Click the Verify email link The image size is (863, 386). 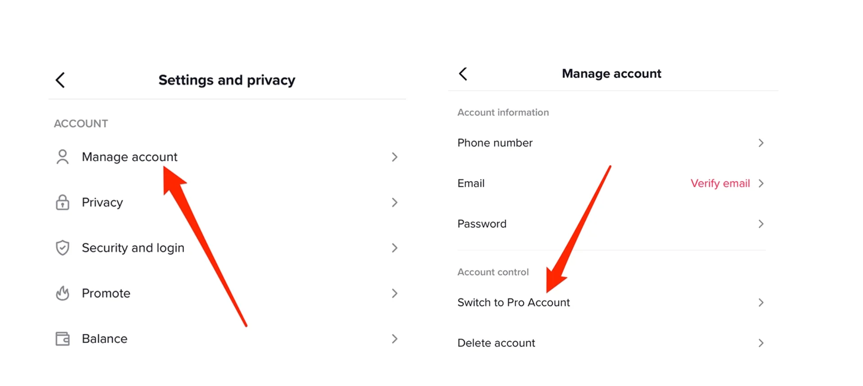point(720,183)
